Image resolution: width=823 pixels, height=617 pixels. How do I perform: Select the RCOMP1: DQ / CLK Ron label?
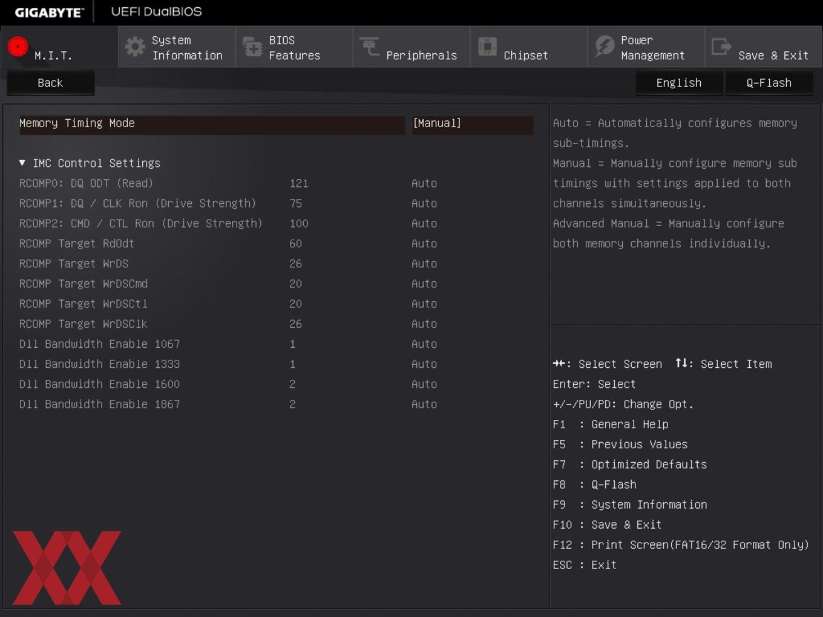coord(137,203)
